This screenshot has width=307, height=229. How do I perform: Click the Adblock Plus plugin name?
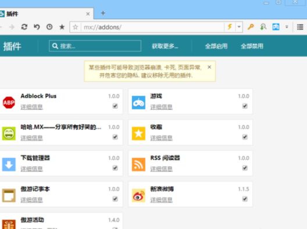[x=38, y=96]
